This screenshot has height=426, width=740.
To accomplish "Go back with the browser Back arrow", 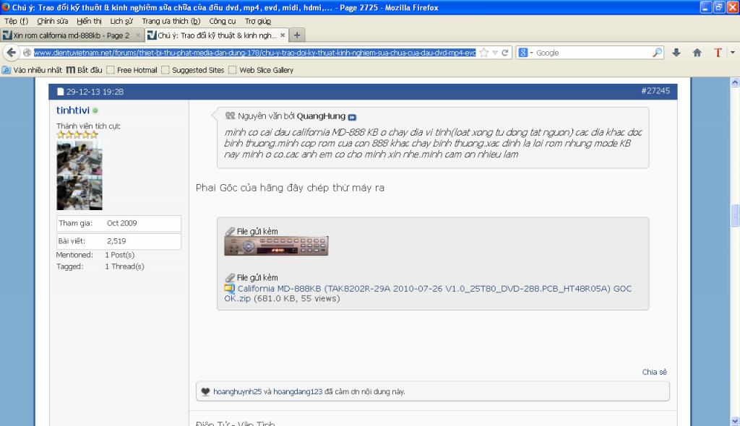I will coord(12,53).
